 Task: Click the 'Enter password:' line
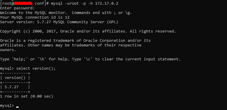point(17,8)
